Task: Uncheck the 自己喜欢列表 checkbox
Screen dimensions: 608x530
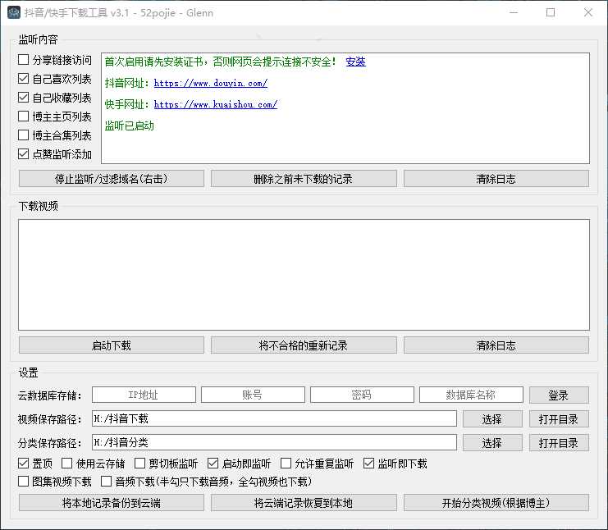Action: [x=24, y=79]
